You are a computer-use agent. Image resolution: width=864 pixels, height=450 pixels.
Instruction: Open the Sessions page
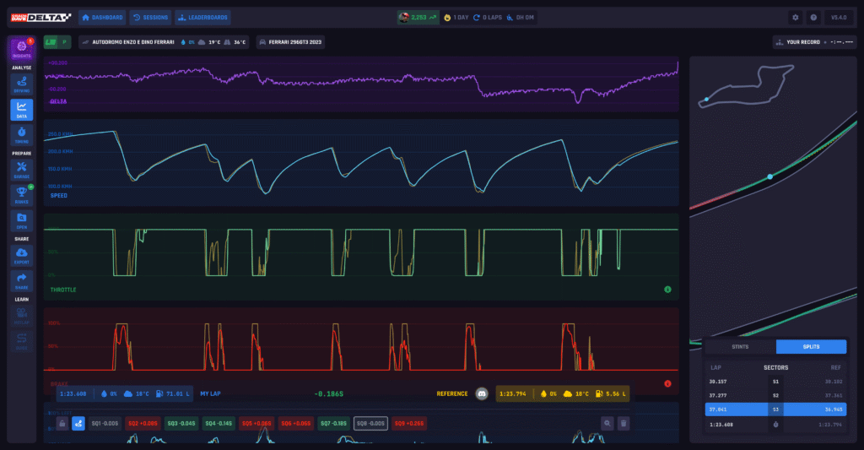(151, 17)
